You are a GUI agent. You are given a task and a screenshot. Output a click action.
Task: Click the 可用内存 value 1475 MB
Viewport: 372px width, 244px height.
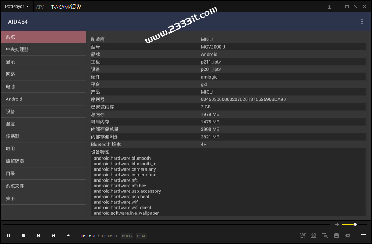tap(210, 122)
